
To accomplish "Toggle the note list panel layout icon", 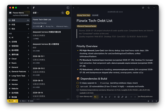I will point(68,8).
